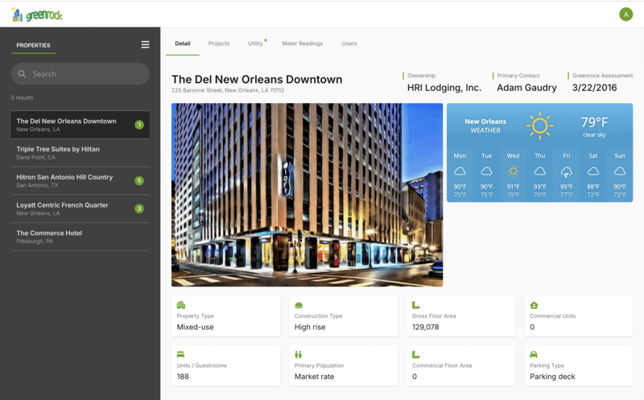
Task: Select Loyatt Centric French Quarter property
Action: click(80, 208)
